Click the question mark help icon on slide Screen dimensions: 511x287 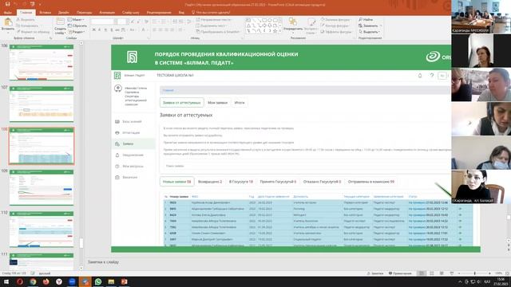click(431, 76)
